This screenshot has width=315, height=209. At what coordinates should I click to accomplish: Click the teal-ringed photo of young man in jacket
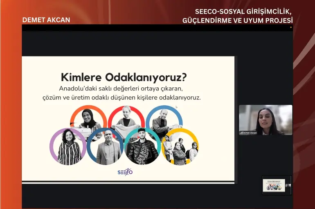pos(142,146)
